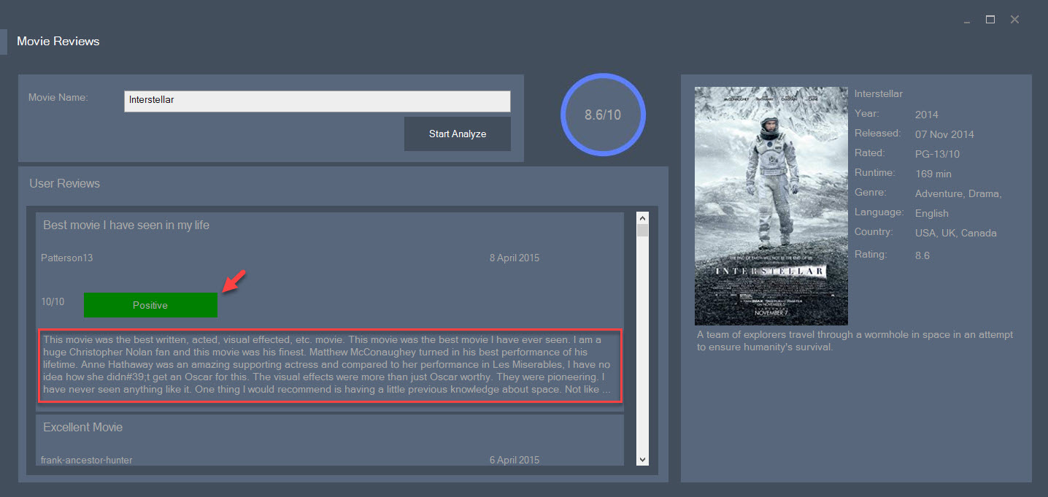Click the Interstellar movie poster
The height and width of the screenshot is (497, 1048).
[x=771, y=206]
